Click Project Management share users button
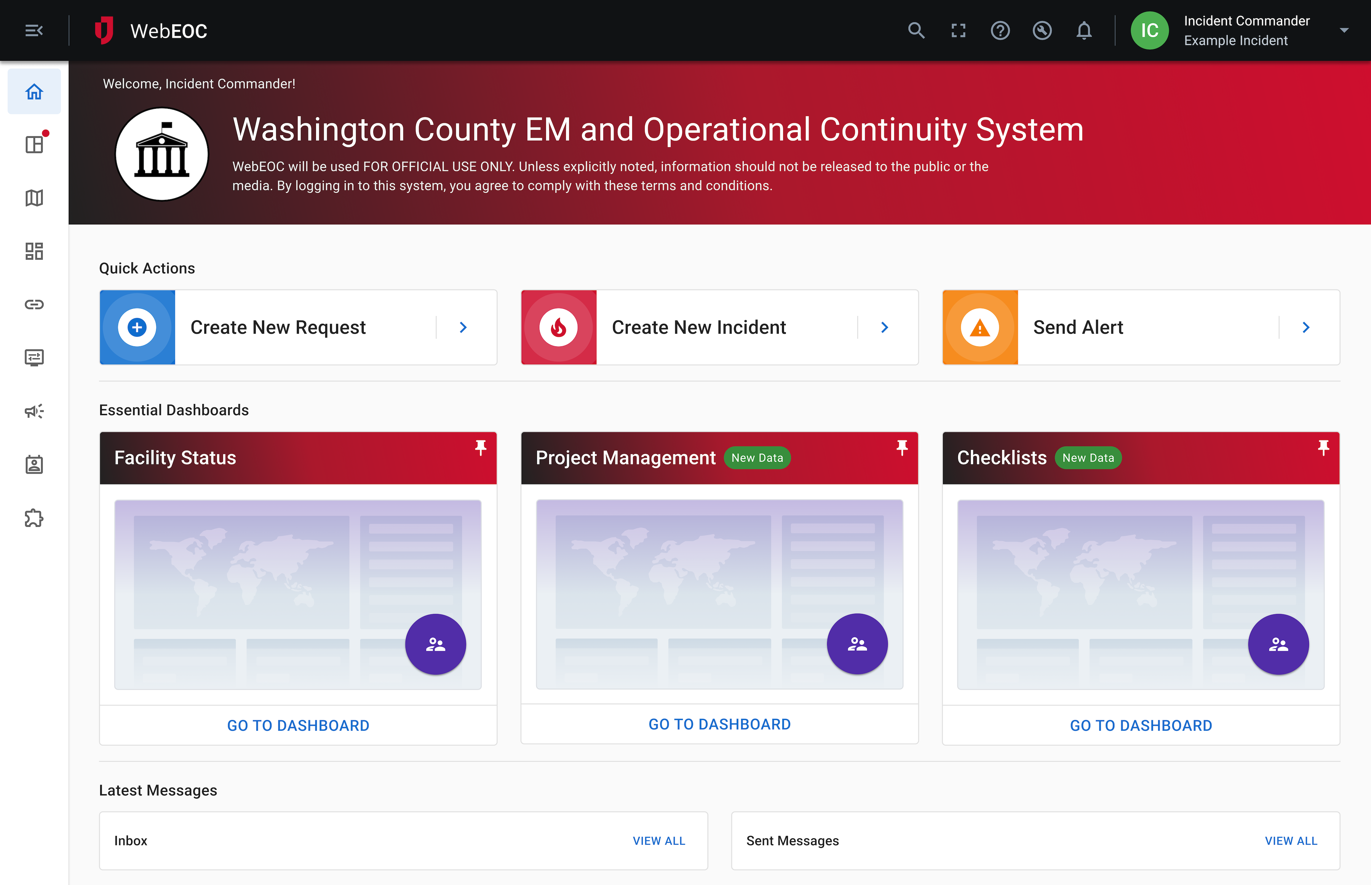The image size is (1371, 885). tap(857, 644)
